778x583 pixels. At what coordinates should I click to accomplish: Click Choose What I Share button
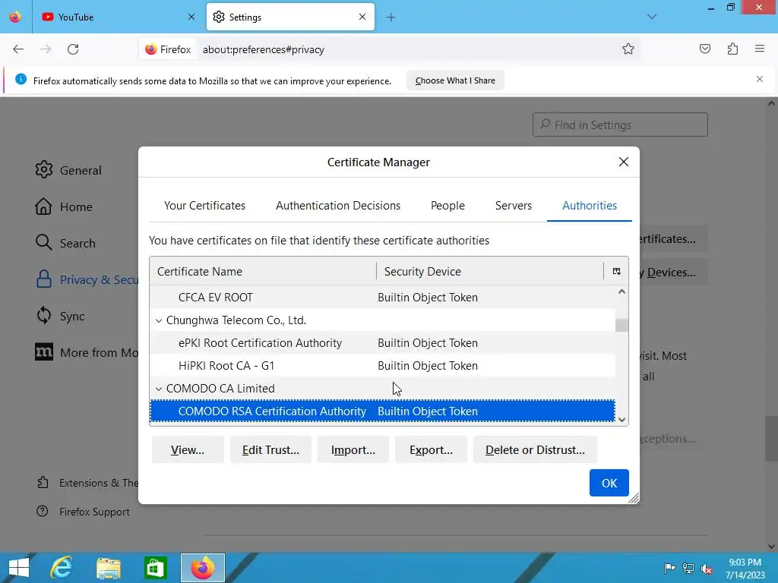coord(455,80)
